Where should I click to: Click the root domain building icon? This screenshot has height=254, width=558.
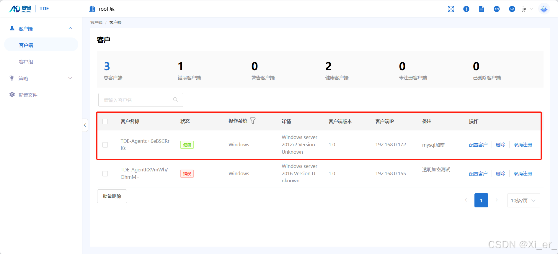coord(92,9)
